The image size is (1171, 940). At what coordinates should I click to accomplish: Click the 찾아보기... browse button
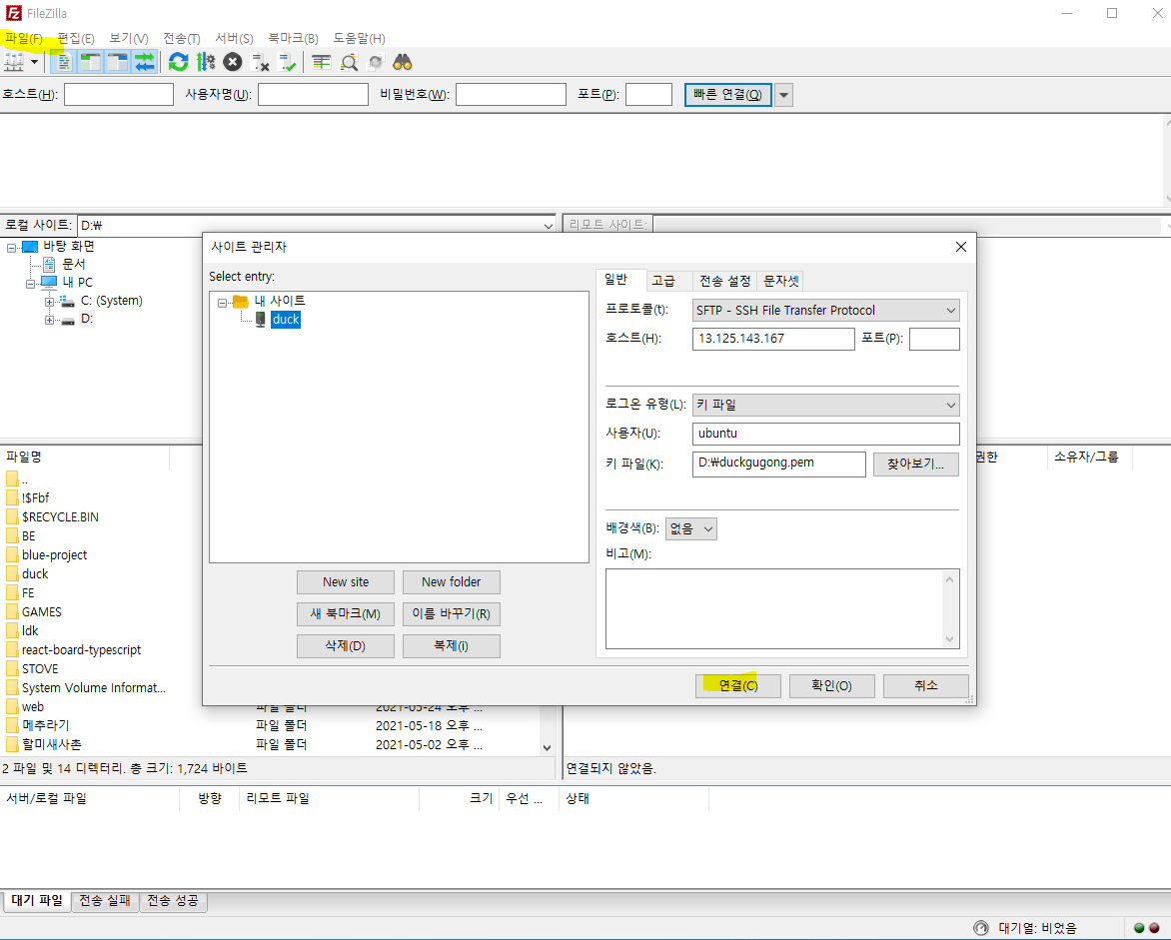(x=915, y=464)
